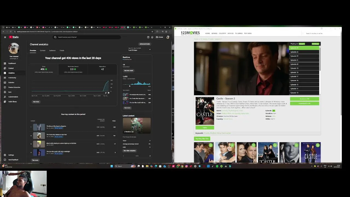
Task: Click the Castle Season 2 poster image
Action: [205, 111]
